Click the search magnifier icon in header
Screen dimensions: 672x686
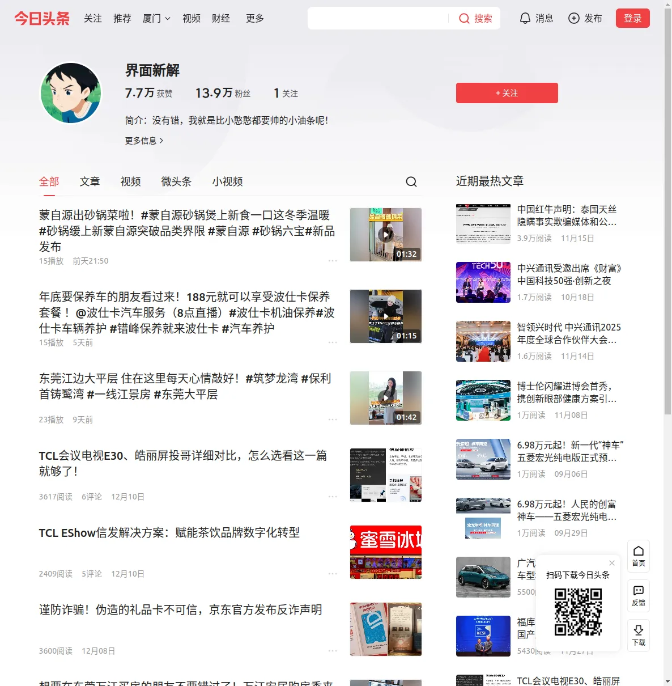[464, 18]
